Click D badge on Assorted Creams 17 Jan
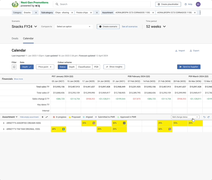Screen dimensions: 212x180 (x=94, y=123)
